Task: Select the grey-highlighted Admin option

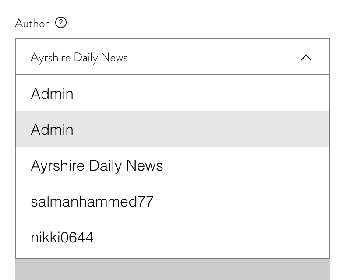Action: tap(173, 129)
